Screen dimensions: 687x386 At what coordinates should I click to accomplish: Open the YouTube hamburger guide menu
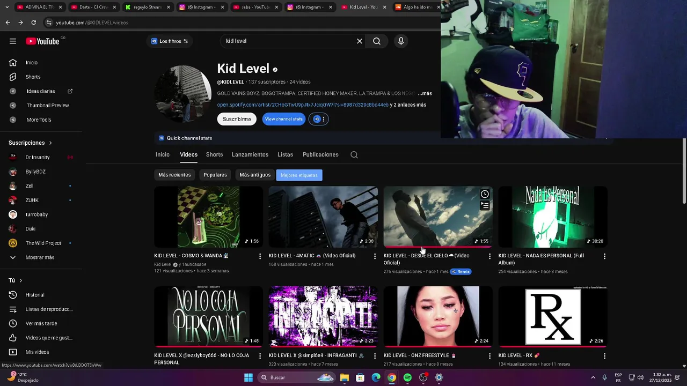coord(13,41)
